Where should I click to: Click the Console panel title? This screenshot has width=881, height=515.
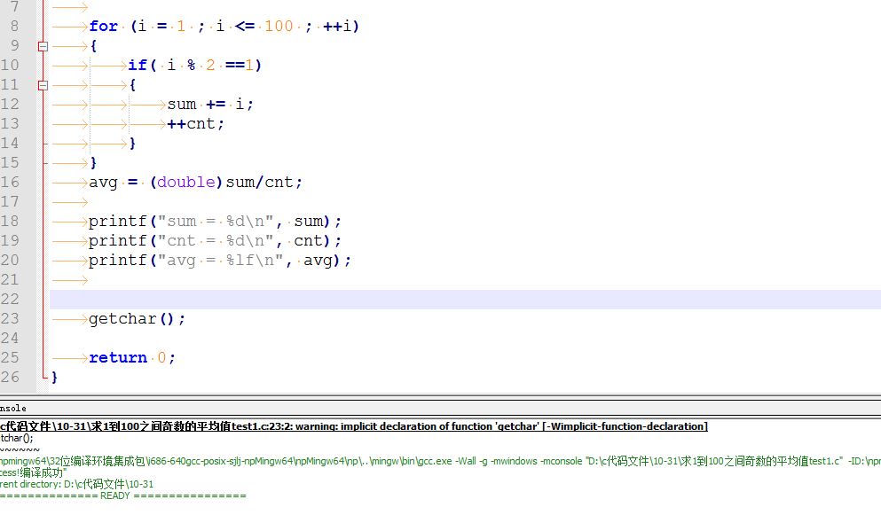pyautogui.click(x=13, y=409)
